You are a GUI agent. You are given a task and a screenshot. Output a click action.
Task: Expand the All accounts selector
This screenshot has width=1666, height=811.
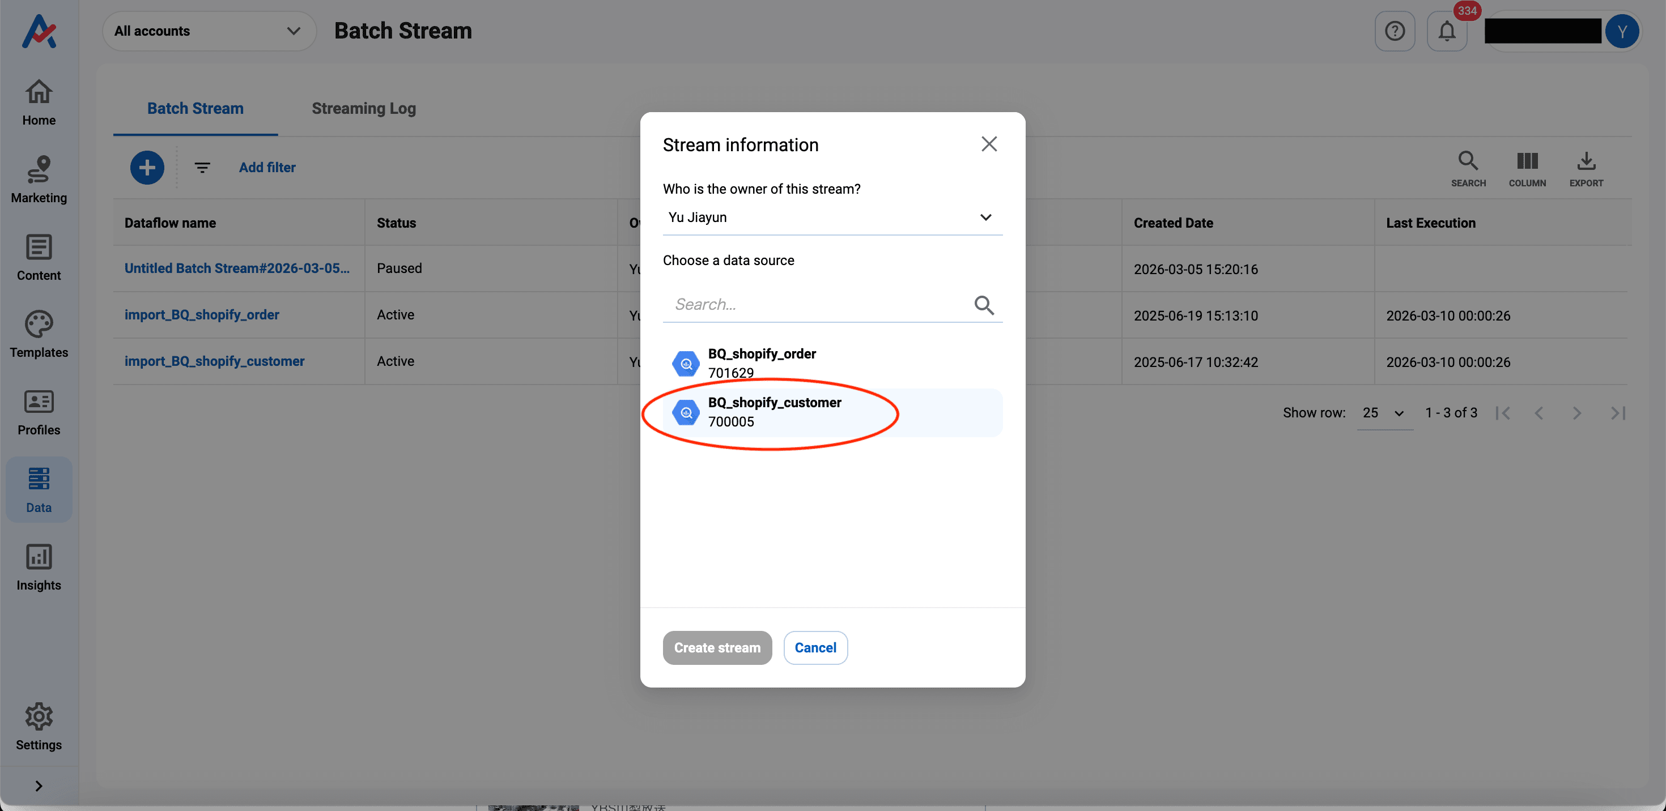(x=209, y=31)
